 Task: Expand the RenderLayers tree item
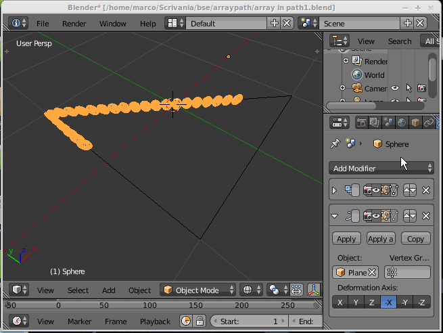point(346,61)
